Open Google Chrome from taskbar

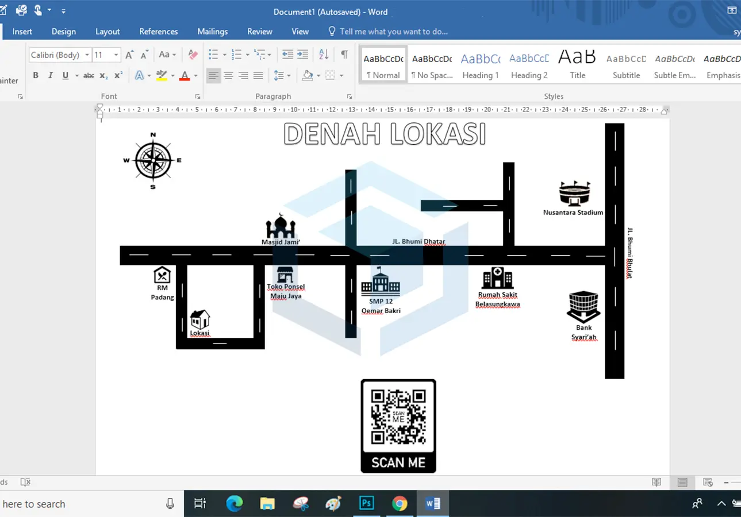coord(400,504)
